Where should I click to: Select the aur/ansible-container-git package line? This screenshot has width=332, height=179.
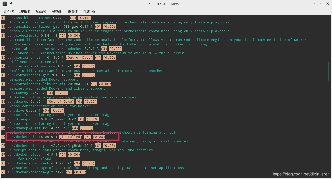pyautogui.click(x=58, y=27)
